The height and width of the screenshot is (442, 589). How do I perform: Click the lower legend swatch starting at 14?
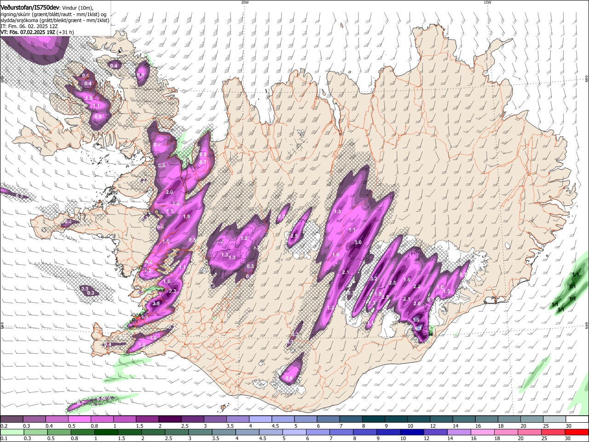[x=459, y=432]
